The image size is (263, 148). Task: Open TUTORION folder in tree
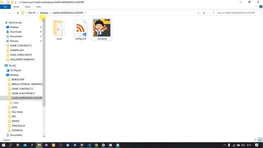pyautogui.click(x=17, y=130)
